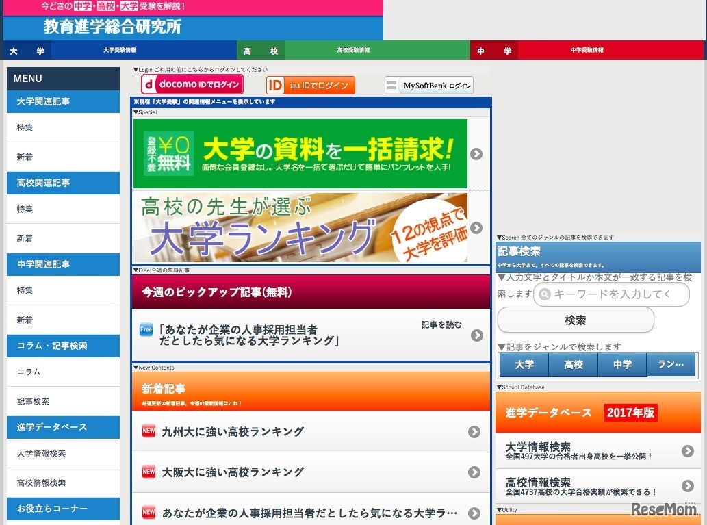This screenshot has height=525, width=707.
Task: Click the 検索 button
Action: pyautogui.click(x=576, y=320)
